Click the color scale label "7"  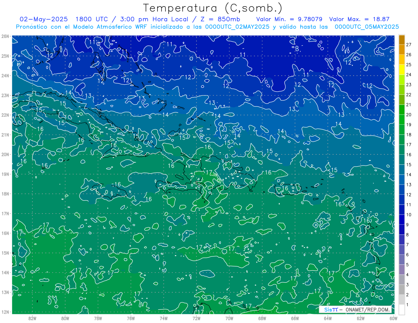point(407,245)
